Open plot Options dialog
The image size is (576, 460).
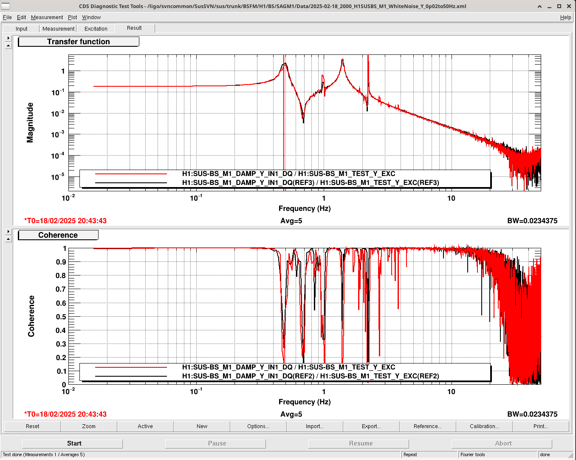[258, 426]
